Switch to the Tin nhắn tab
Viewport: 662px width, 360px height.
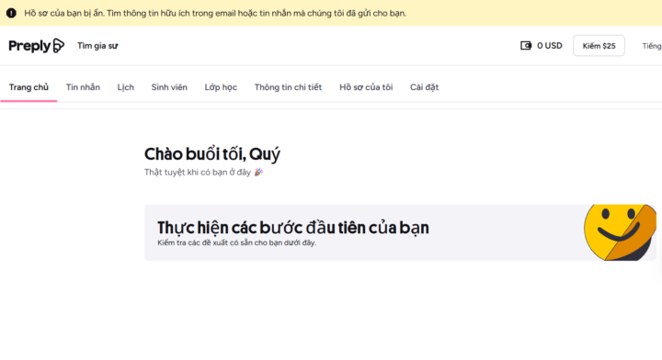click(83, 87)
